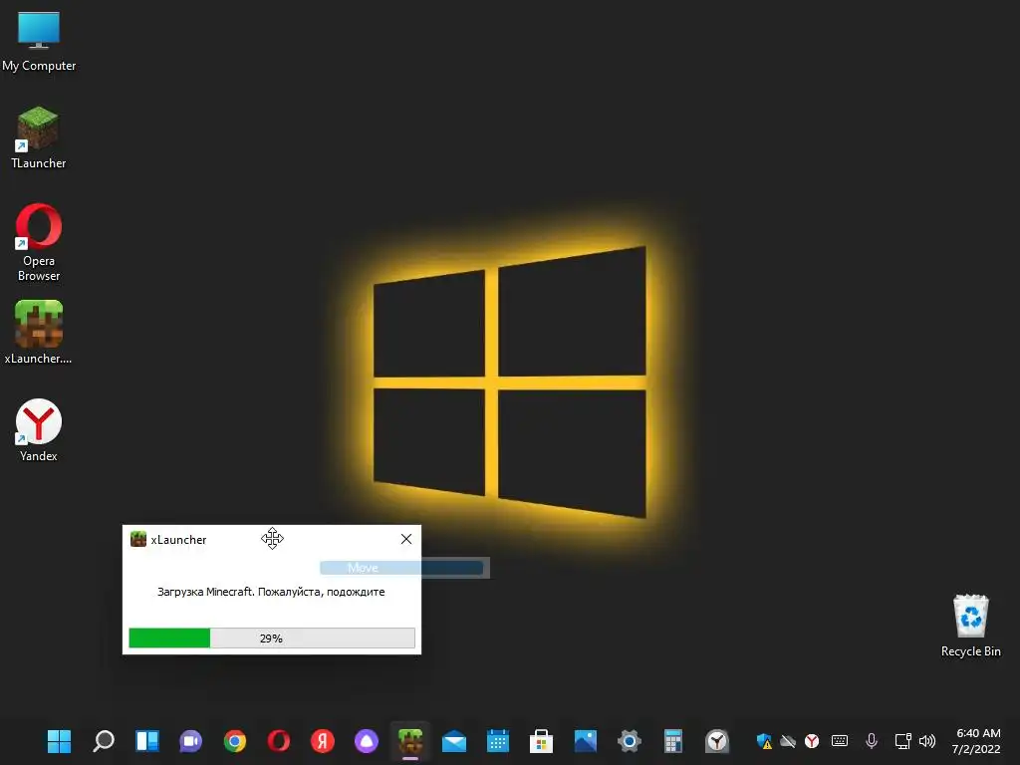Launch TLauncher desktop shortcut
This screenshot has height=765, width=1020.
pyautogui.click(x=39, y=137)
